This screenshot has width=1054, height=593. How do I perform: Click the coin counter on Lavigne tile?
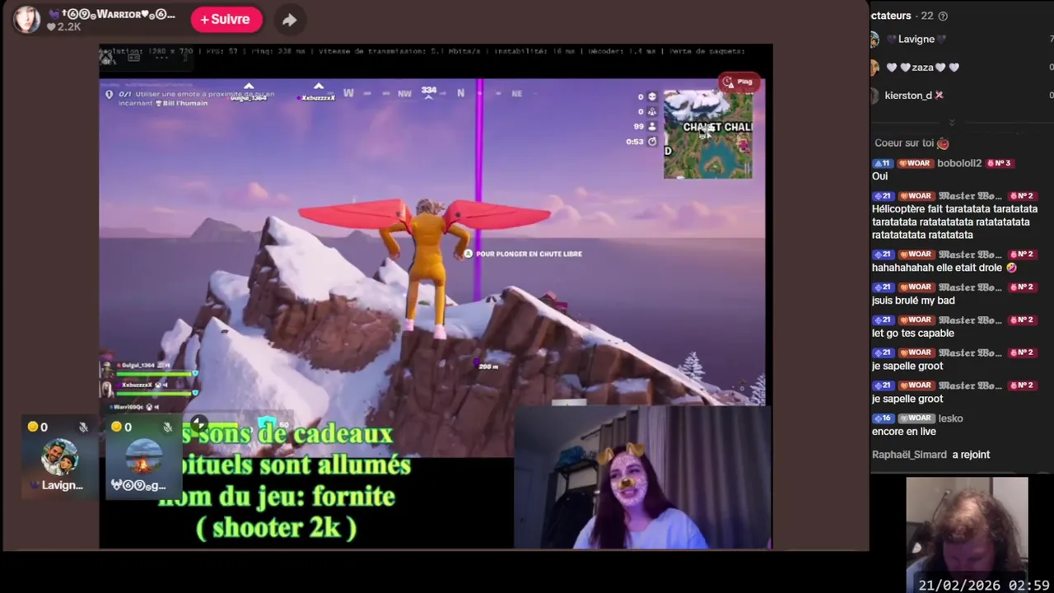point(38,427)
